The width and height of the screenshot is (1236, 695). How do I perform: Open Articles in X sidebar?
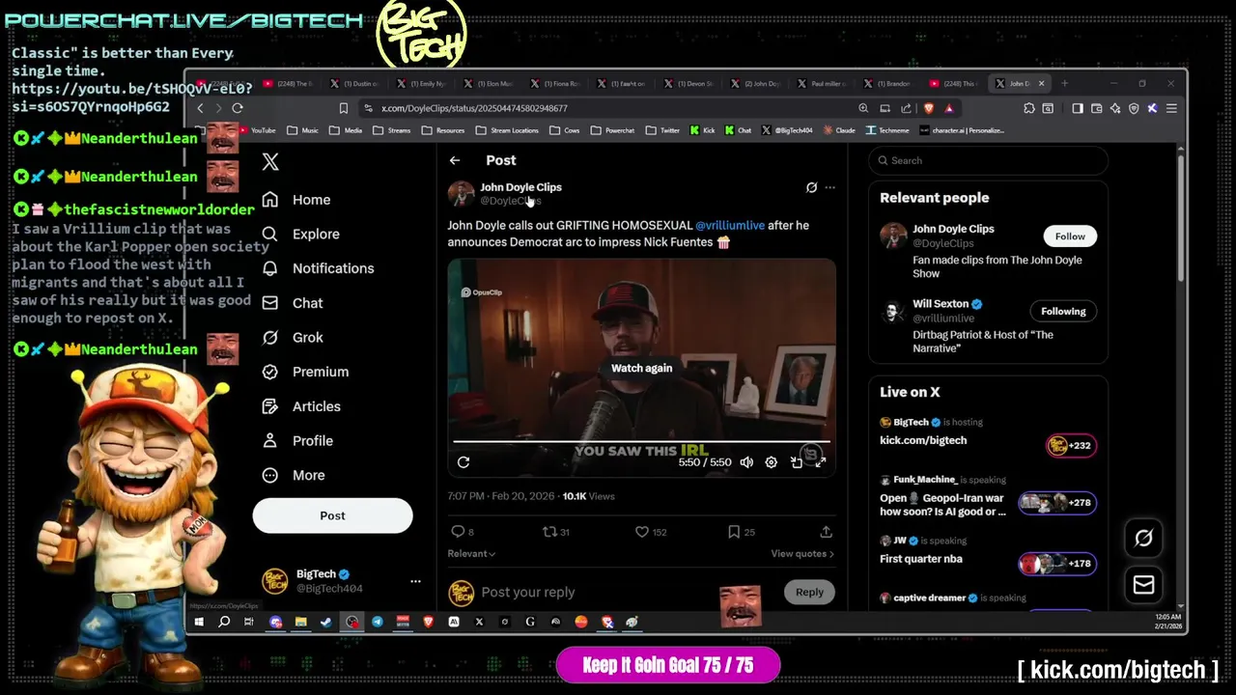301,406
